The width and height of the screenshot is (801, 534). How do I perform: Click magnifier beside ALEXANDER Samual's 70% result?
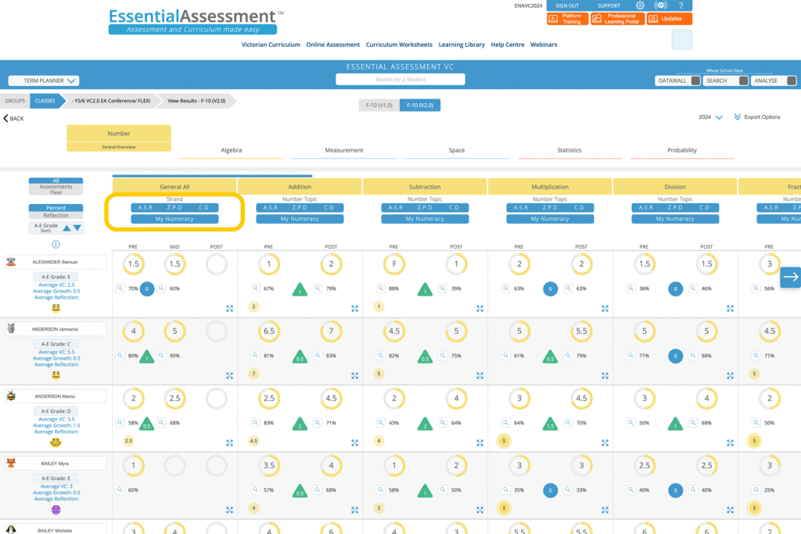pyautogui.click(x=120, y=289)
